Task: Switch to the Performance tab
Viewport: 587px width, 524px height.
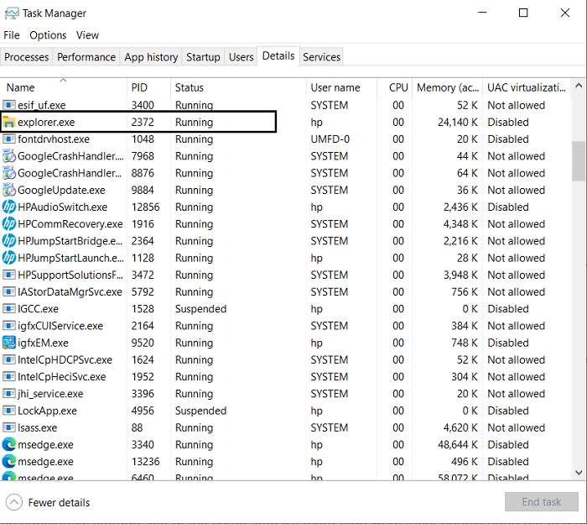Action: click(x=86, y=57)
